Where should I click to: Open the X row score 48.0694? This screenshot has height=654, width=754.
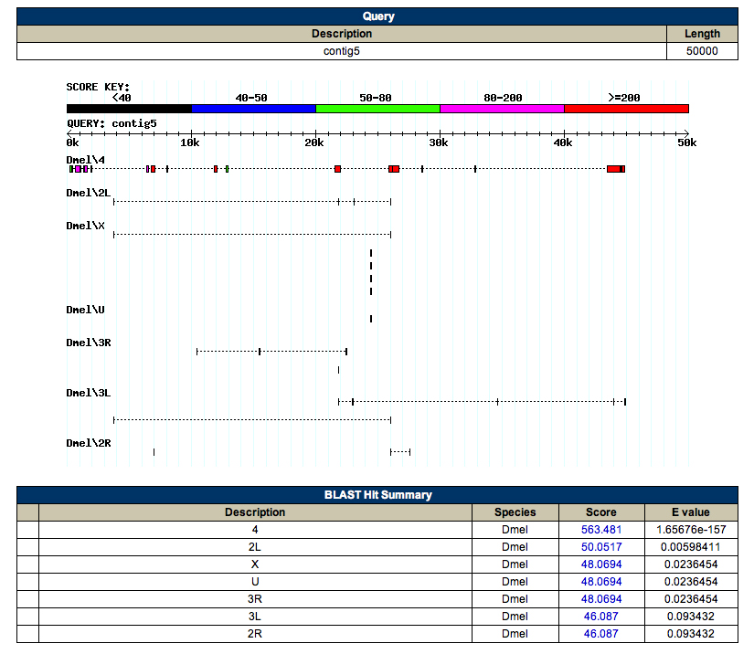[x=601, y=564]
